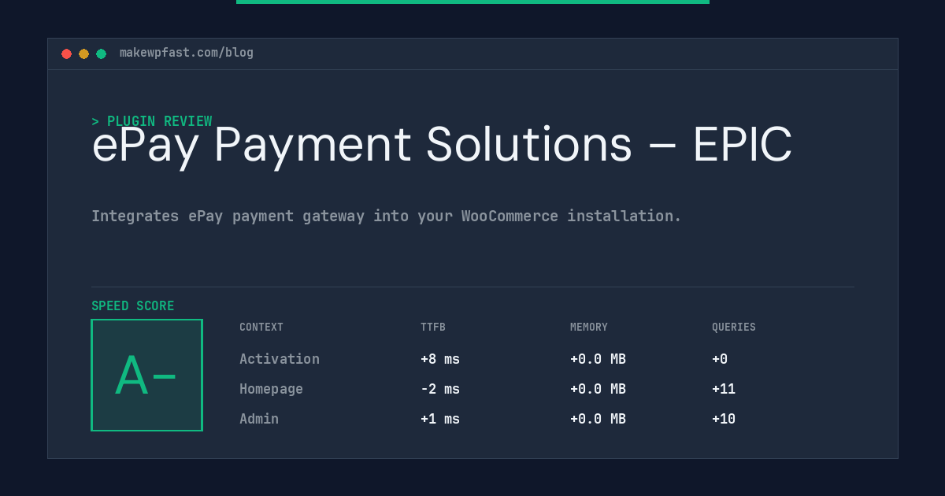This screenshot has height=496, width=945.
Task: Click the '+1 ms' Admin TTFB value
Action: tap(440, 419)
